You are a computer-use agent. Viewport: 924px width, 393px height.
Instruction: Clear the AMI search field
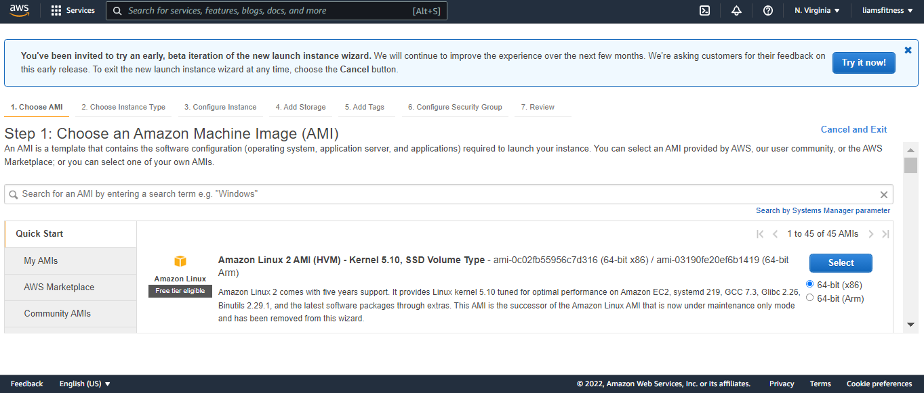(x=883, y=195)
